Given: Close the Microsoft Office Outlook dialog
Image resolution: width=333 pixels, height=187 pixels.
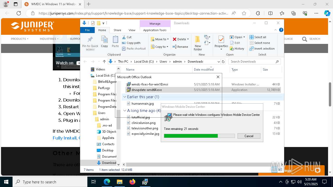Looking at the screenshot, I should [x=218, y=77].
